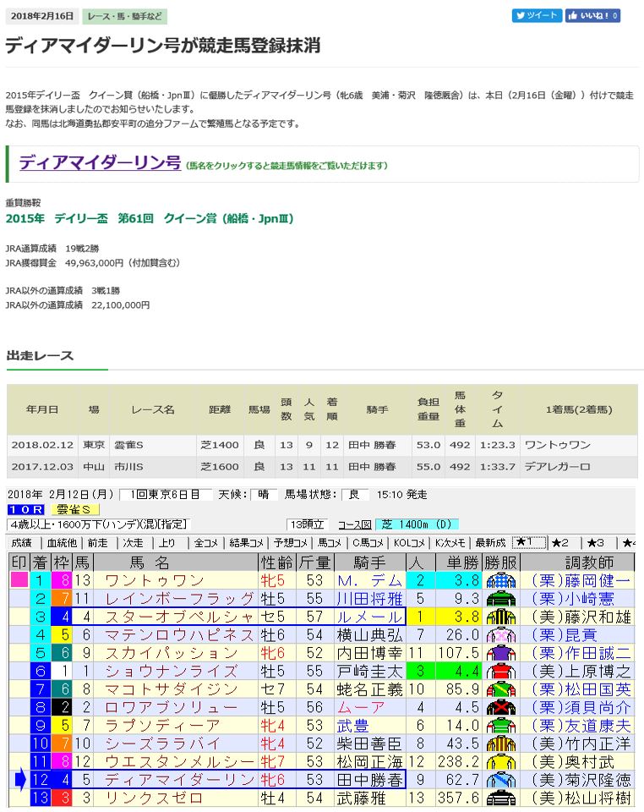Viewport: 644px width, 812px height.
Task: Select the 結果コメ tab
Action: (247, 542)
